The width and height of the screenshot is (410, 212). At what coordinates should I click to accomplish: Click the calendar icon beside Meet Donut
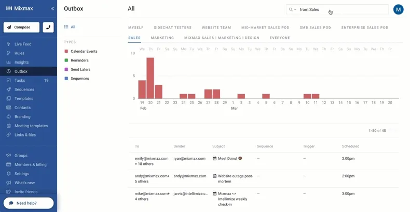pyautogui.click(x=214, y=158)
